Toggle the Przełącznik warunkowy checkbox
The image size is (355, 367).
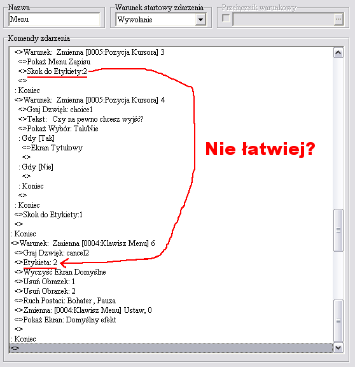[226, 18]
